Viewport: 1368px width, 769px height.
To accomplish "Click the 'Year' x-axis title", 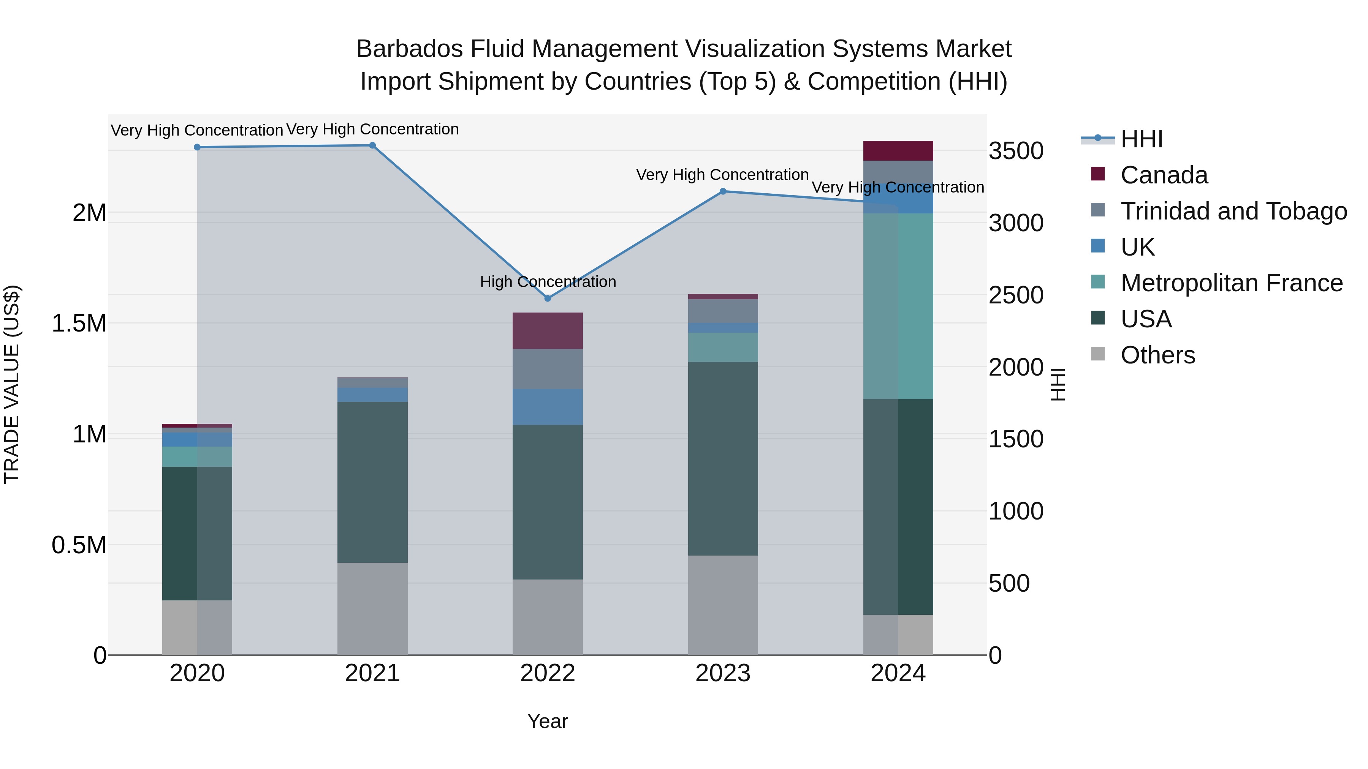I will (548, 721).
